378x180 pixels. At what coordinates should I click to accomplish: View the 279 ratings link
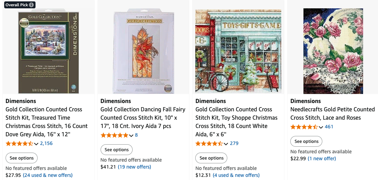[x=234, y=143]
